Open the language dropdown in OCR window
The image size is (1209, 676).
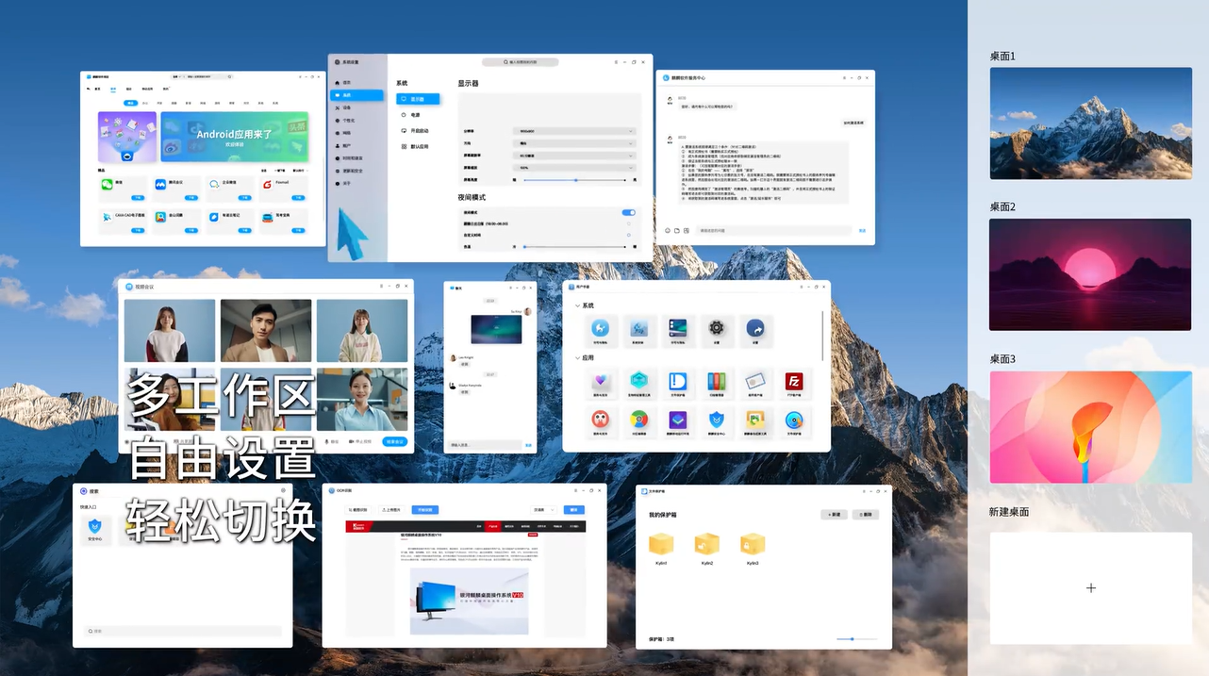543,510
